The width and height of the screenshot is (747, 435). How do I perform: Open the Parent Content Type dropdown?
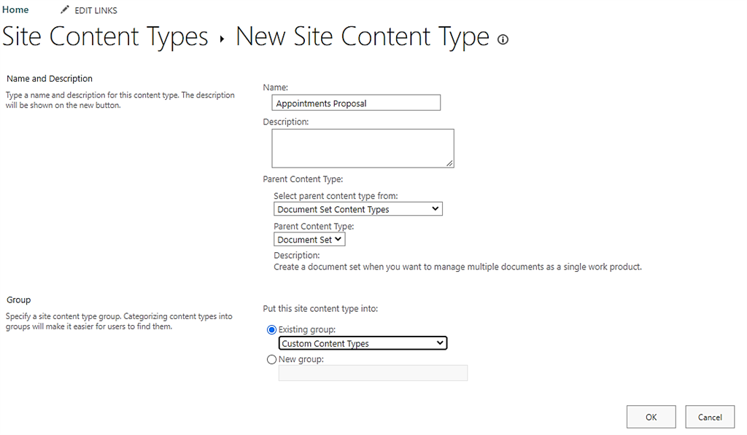tap(309, 239)
